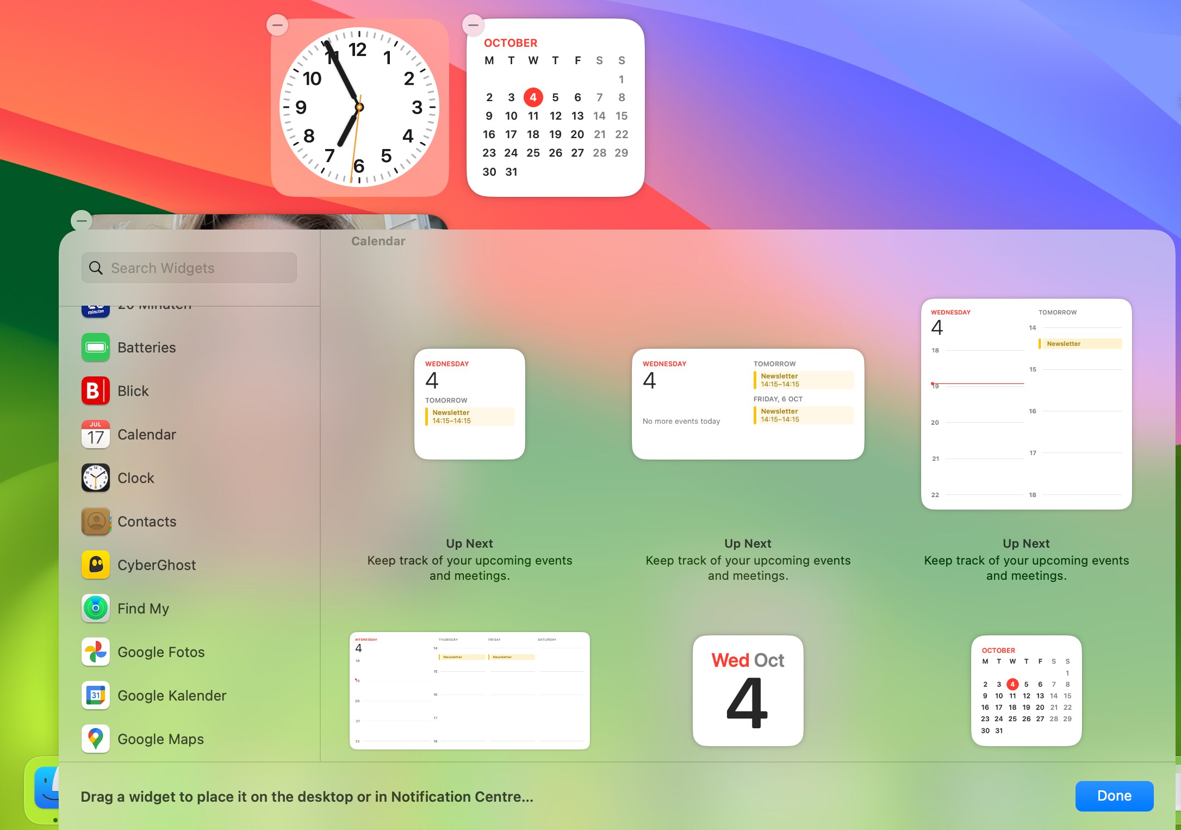Select the Contacts app icon
1181x830 pixels.
[95, 521]
